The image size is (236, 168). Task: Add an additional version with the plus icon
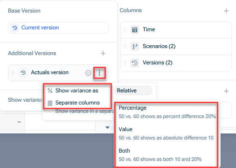click(x=103, y=53)
